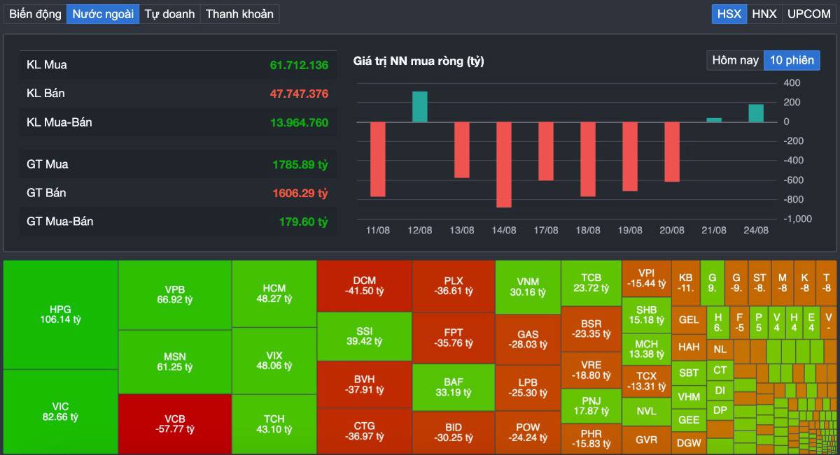Select the HSX exchange button
This screenshot has width=840, height=455.
tap(729, 14)
